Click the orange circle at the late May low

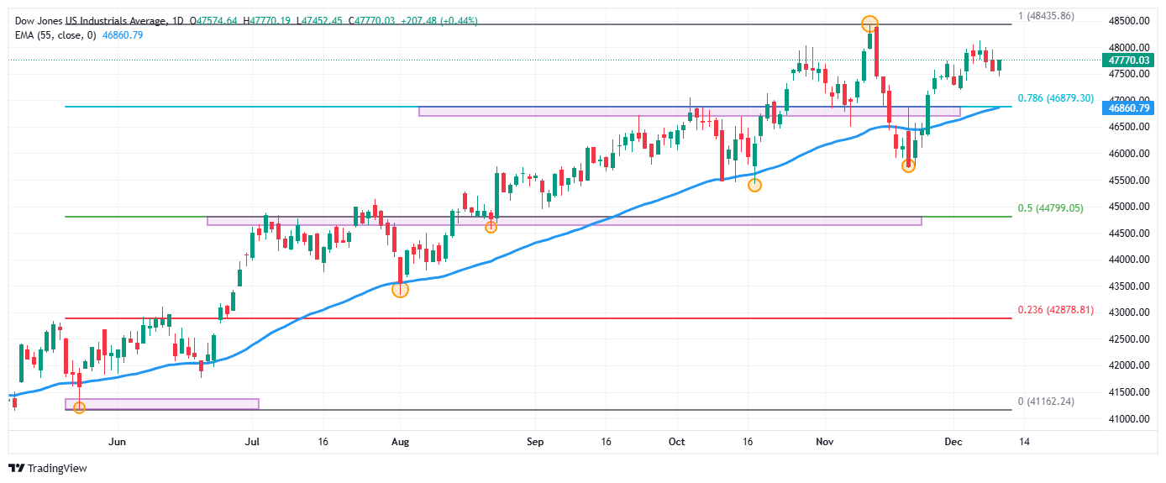(x=79, y=407)
